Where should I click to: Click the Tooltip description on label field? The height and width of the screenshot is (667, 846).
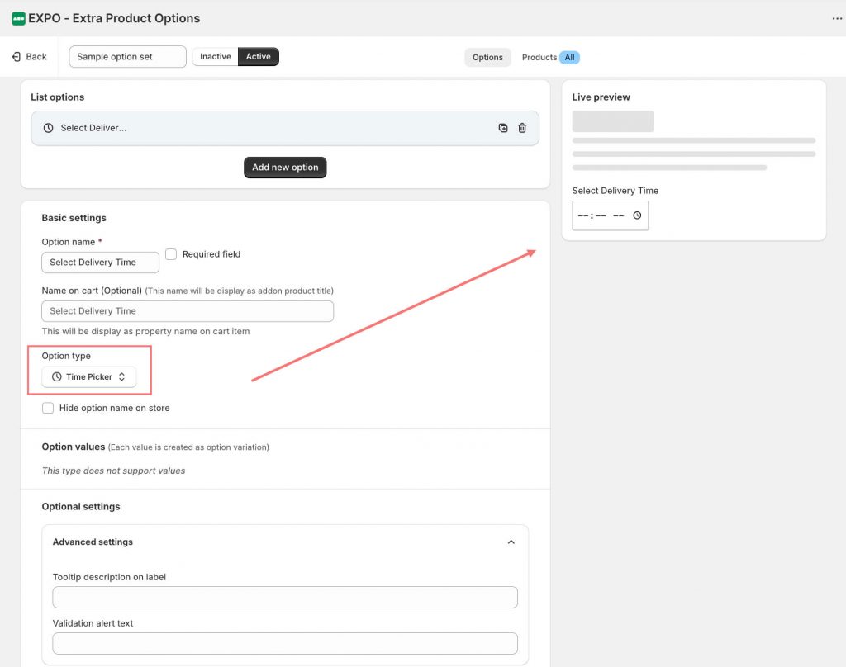tap(285, 597)
